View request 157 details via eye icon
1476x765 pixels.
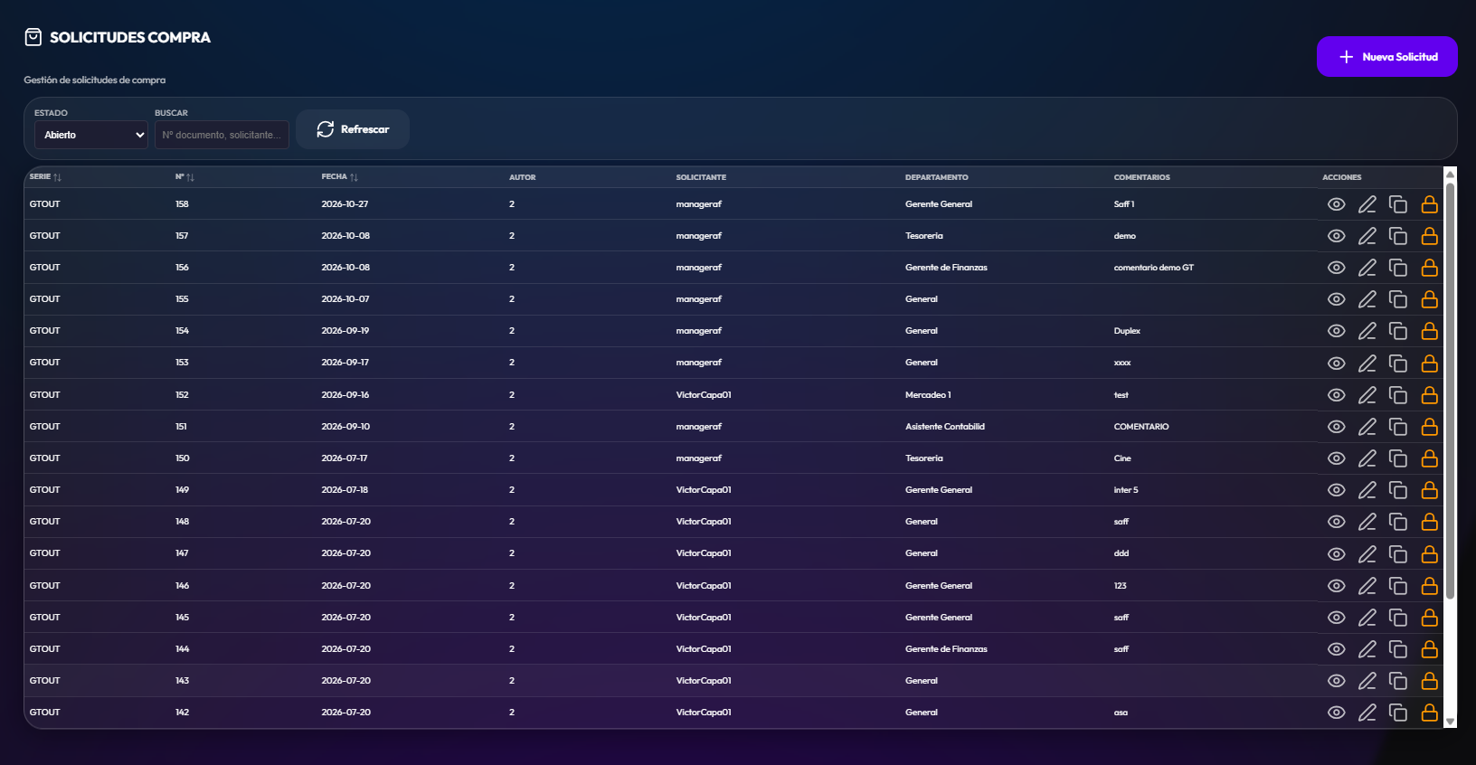pos(1336,236)
